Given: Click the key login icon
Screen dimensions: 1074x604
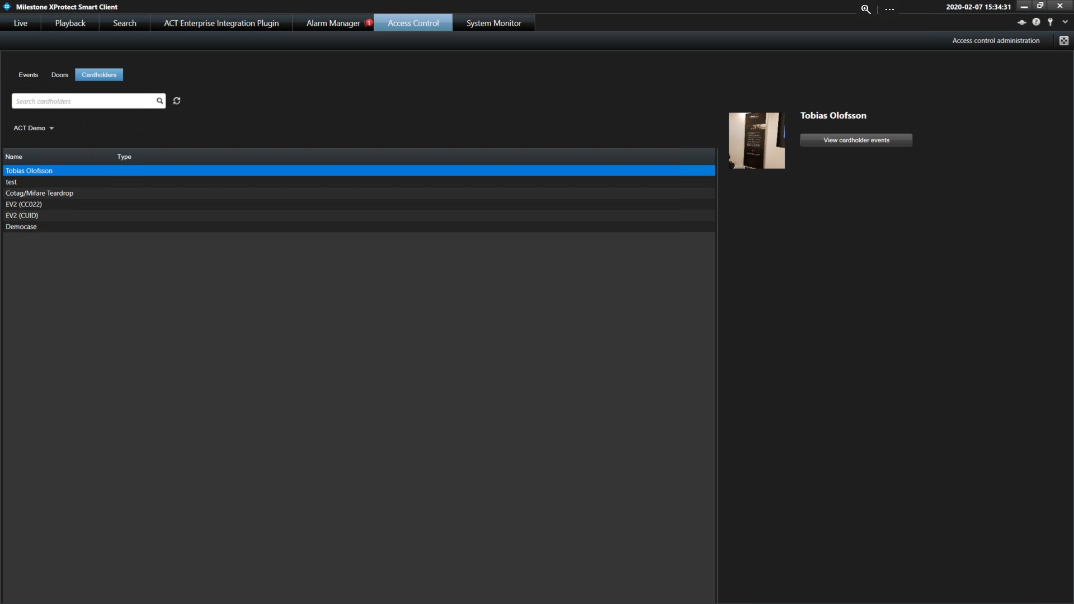Looking at the screenshot, I should coord(1051,22).
